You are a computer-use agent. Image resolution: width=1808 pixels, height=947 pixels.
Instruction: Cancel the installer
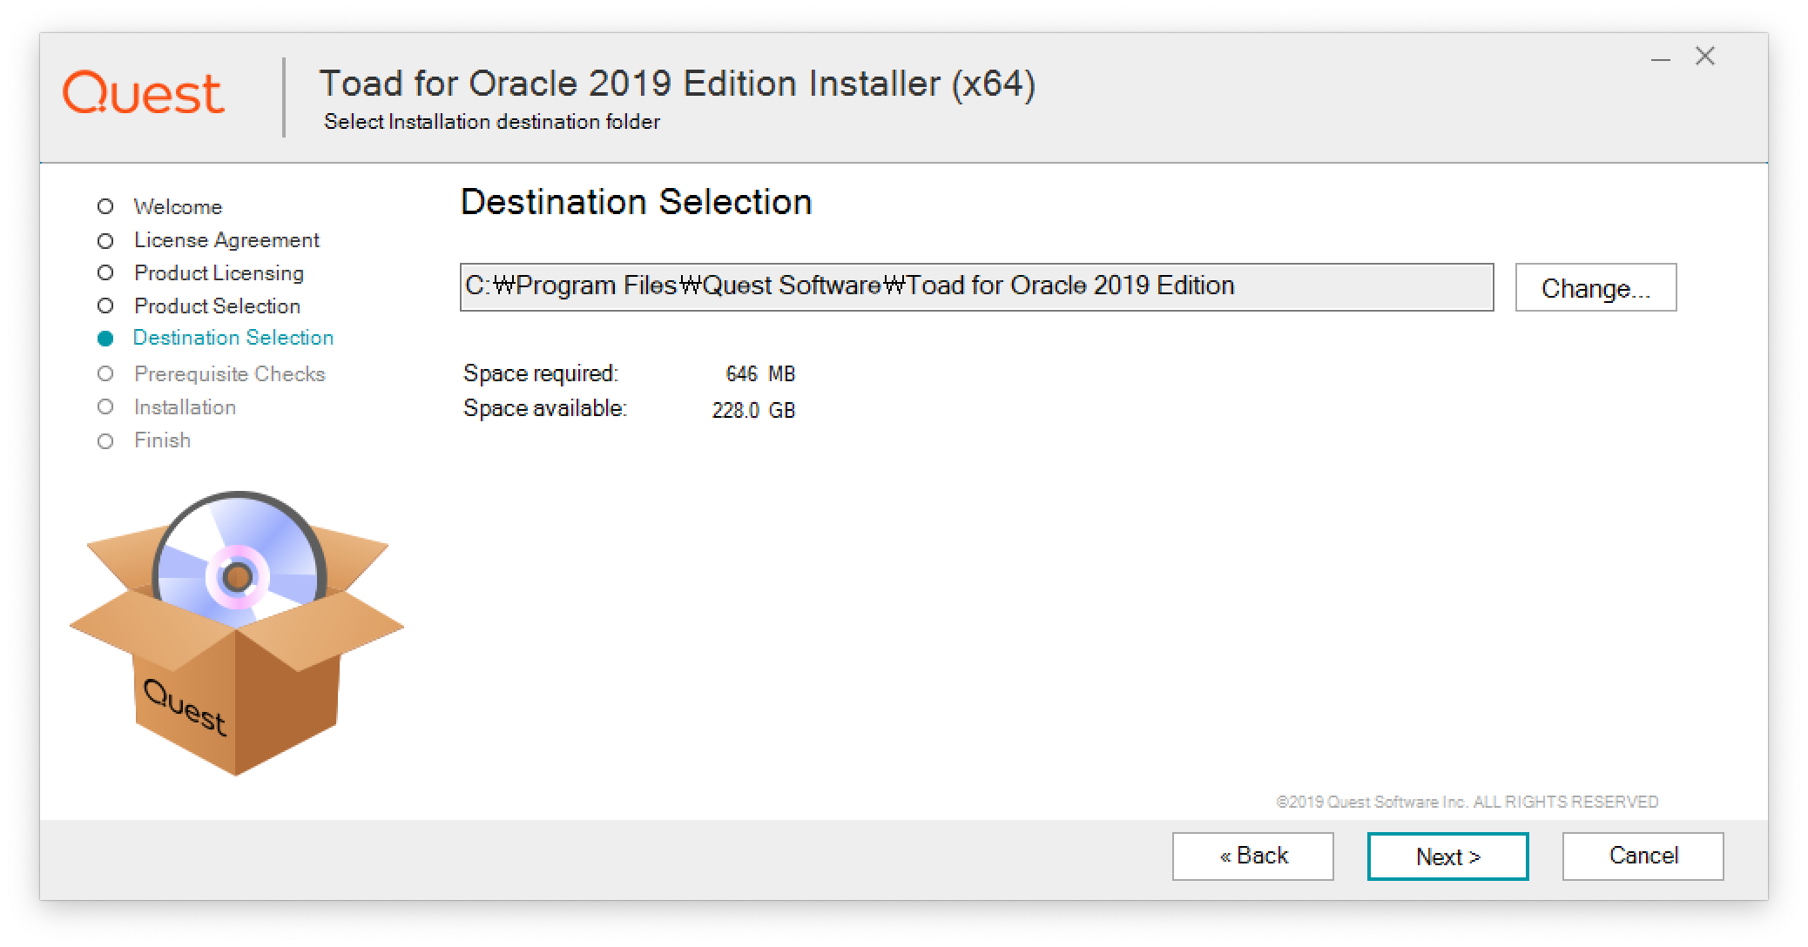[1643, 856]
